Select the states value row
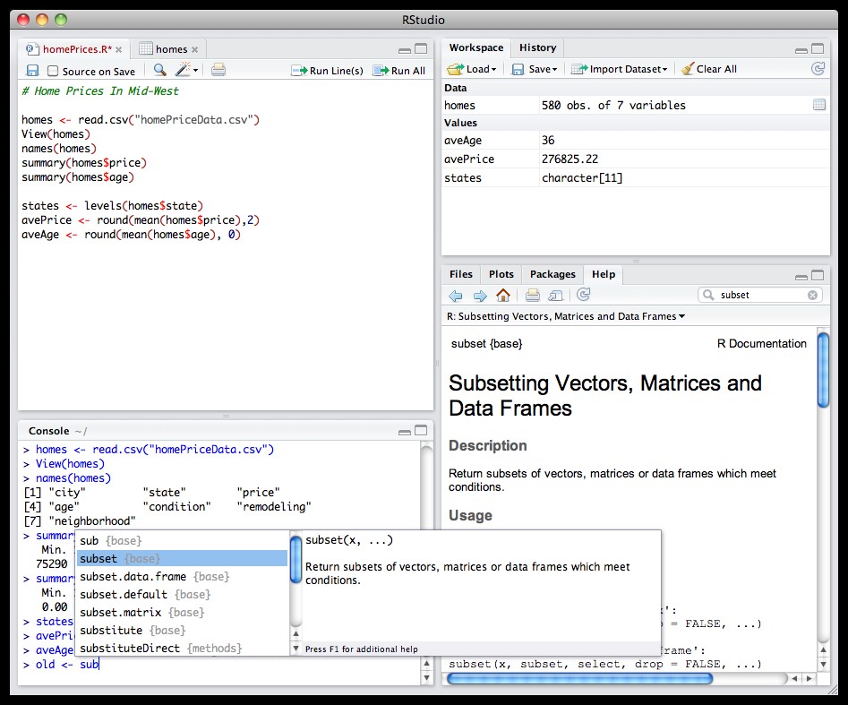848x705 pixels. pos(636,178)
